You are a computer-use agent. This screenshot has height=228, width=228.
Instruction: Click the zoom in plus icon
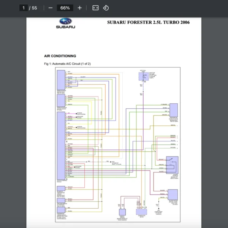tap(79, 8)
